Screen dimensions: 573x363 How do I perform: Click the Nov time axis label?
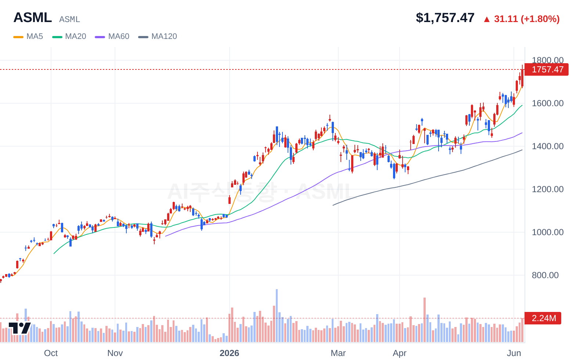click(x=115, y=353)
